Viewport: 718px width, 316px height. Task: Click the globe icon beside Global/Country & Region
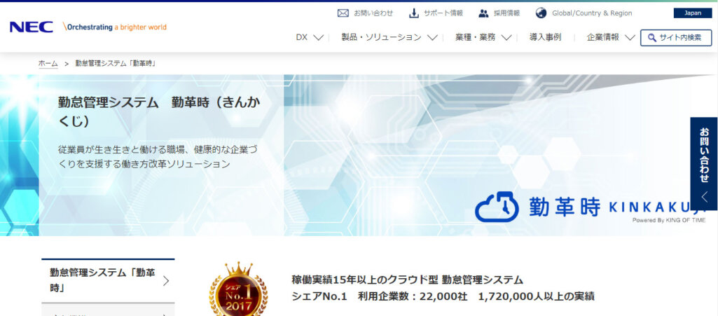pos(541,13)
